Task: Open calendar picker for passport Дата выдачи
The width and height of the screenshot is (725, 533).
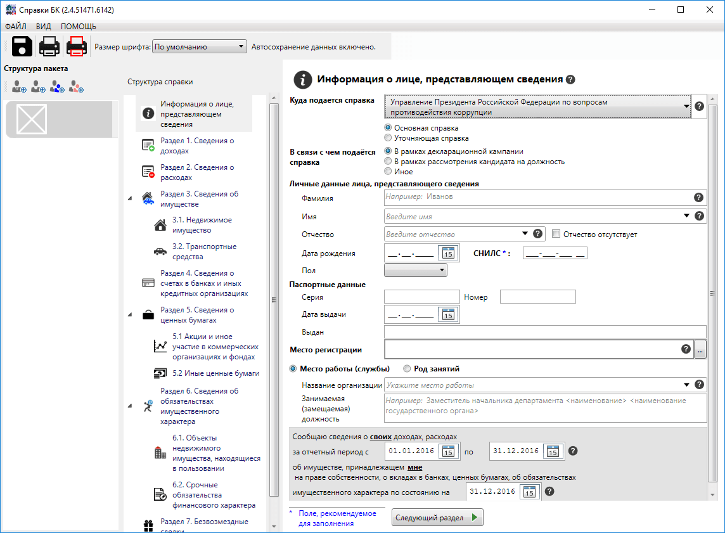Action: pos(448,314)
